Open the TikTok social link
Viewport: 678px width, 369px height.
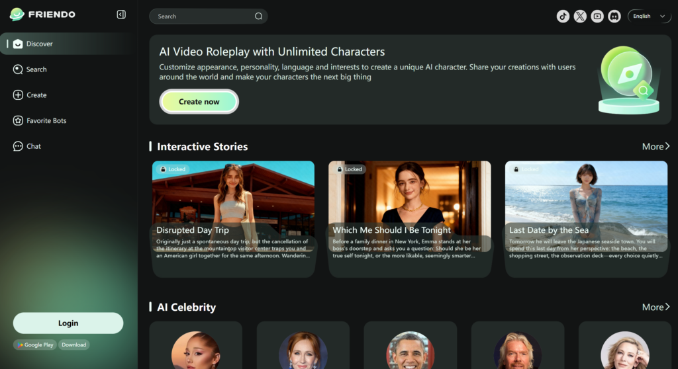[x=563, y=17]
